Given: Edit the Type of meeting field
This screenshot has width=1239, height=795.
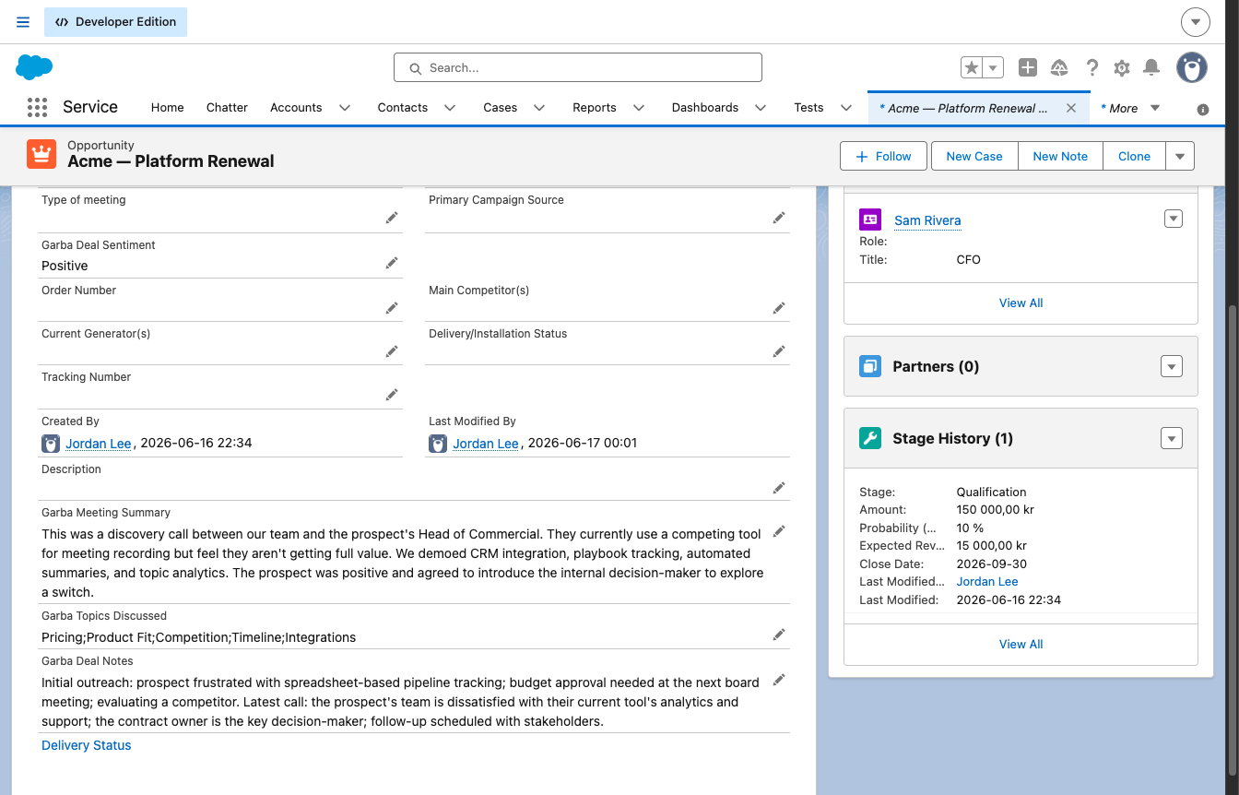Looking at the screenshot, I should pos(392,218).
